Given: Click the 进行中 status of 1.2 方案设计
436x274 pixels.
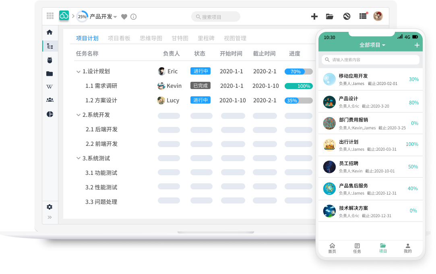Looking at the screenshot, I should (200, 100).
